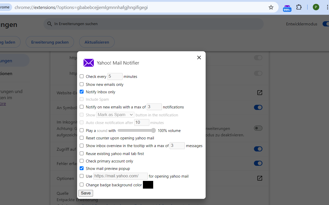Open Optionen external link icon
329x205 pixels.
tap(260, 178)
